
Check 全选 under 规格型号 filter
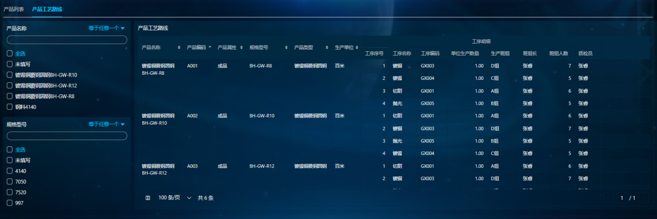[x=9, y=150]
